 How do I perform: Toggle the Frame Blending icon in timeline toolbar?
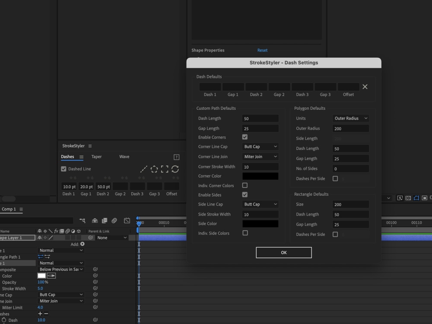[x=105, y=220]
